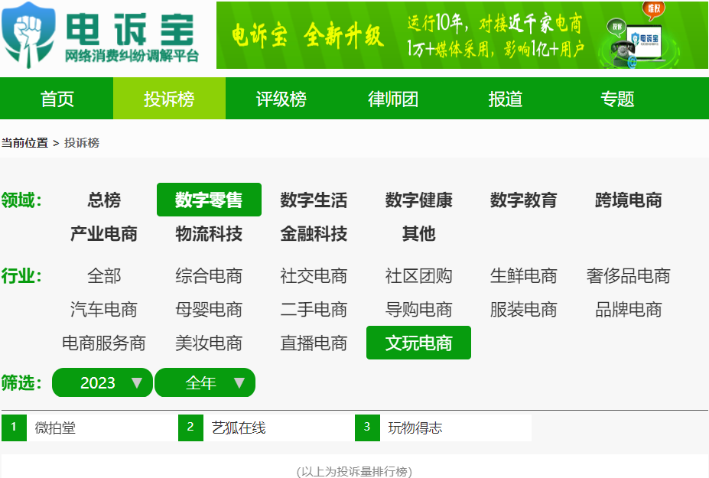This screenshot has height=478, width=709.
Task: Choose the 生鲜电商 industry
Action: click(x=524, y=276)
